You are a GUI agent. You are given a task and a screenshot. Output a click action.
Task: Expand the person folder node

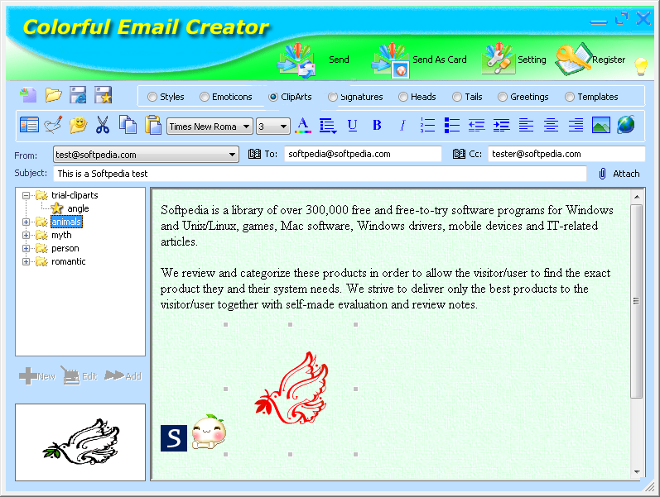[26, 248]
